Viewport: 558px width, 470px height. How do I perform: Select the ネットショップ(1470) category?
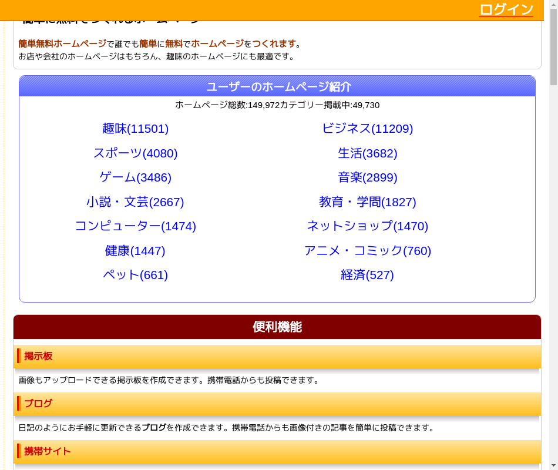click(x=367, y=226)
